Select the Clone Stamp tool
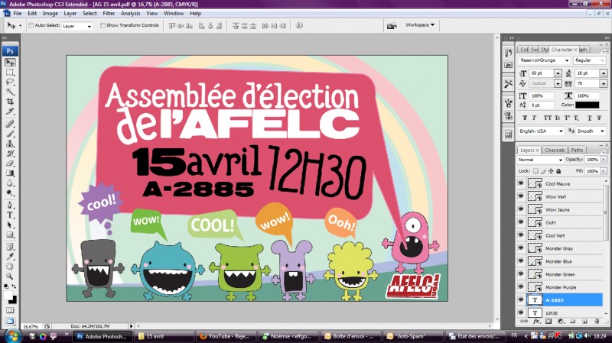 tap(10, 144)
